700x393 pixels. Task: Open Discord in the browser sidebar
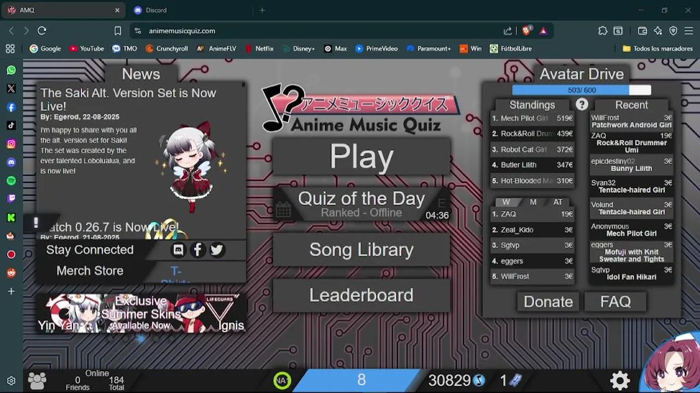coord(11,162)
